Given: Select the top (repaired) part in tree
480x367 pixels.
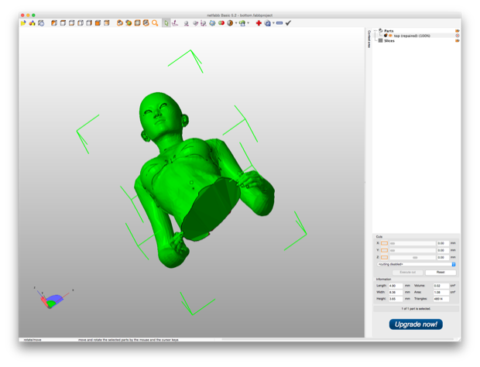Looking at the screenshot, I should point(412,36).
